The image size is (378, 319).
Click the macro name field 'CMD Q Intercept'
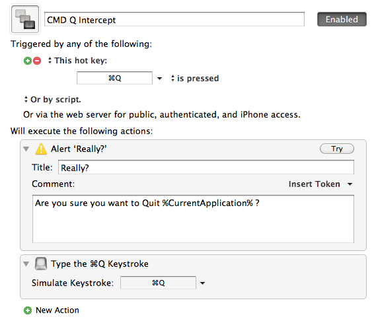174,19
